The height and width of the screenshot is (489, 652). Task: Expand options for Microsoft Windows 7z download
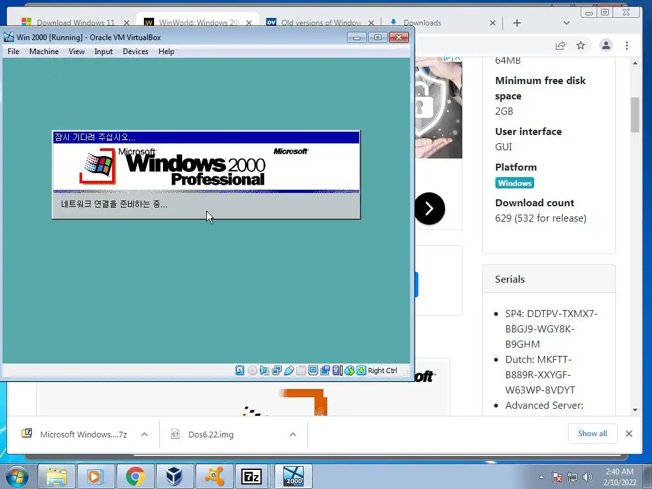(x=145, y=434)
